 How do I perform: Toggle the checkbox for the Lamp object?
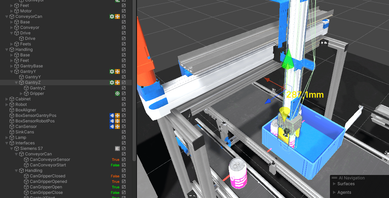(124, 137)
